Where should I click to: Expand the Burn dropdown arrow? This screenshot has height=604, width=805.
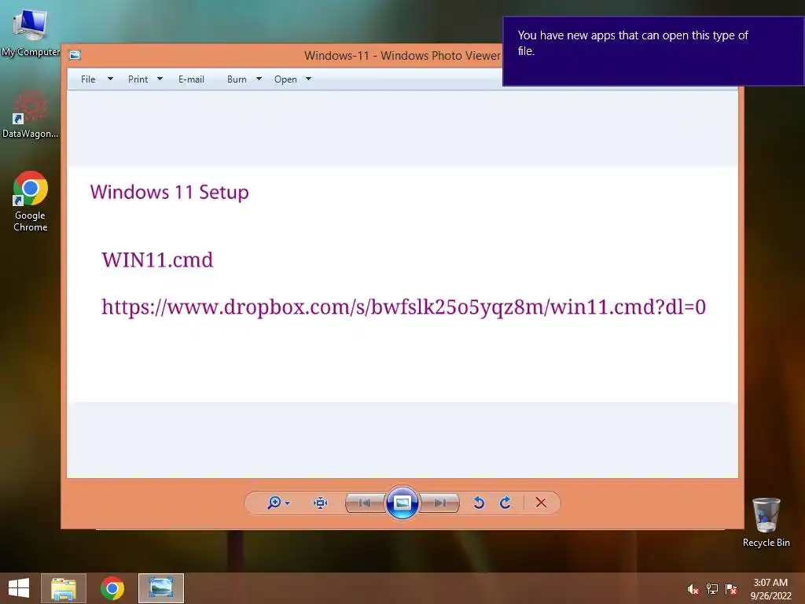pyautogui.click(x=259, y=79)
